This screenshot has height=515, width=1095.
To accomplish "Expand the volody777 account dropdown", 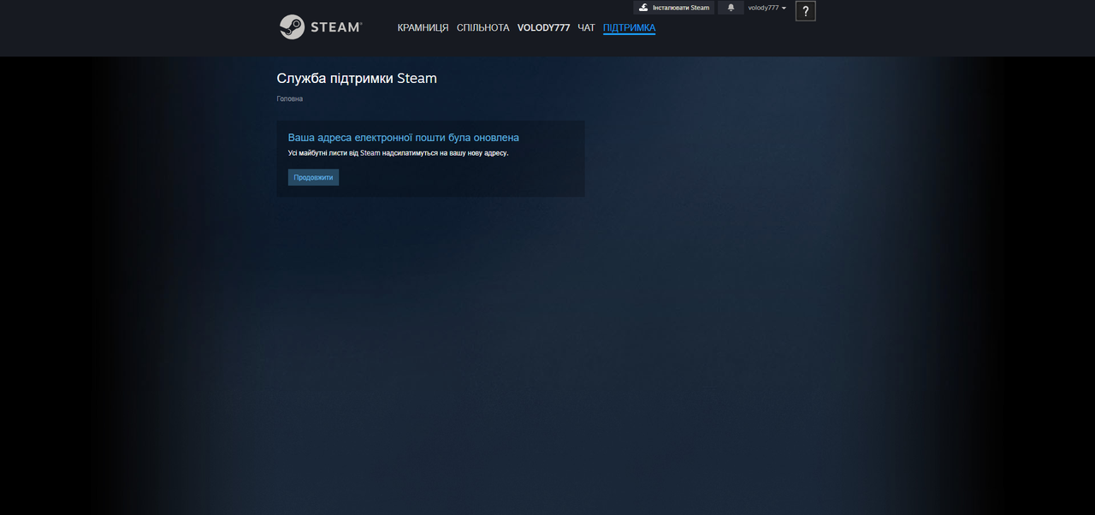I will [x=766, y=8].
